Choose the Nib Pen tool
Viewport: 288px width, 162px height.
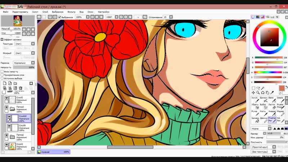point(280,120)
